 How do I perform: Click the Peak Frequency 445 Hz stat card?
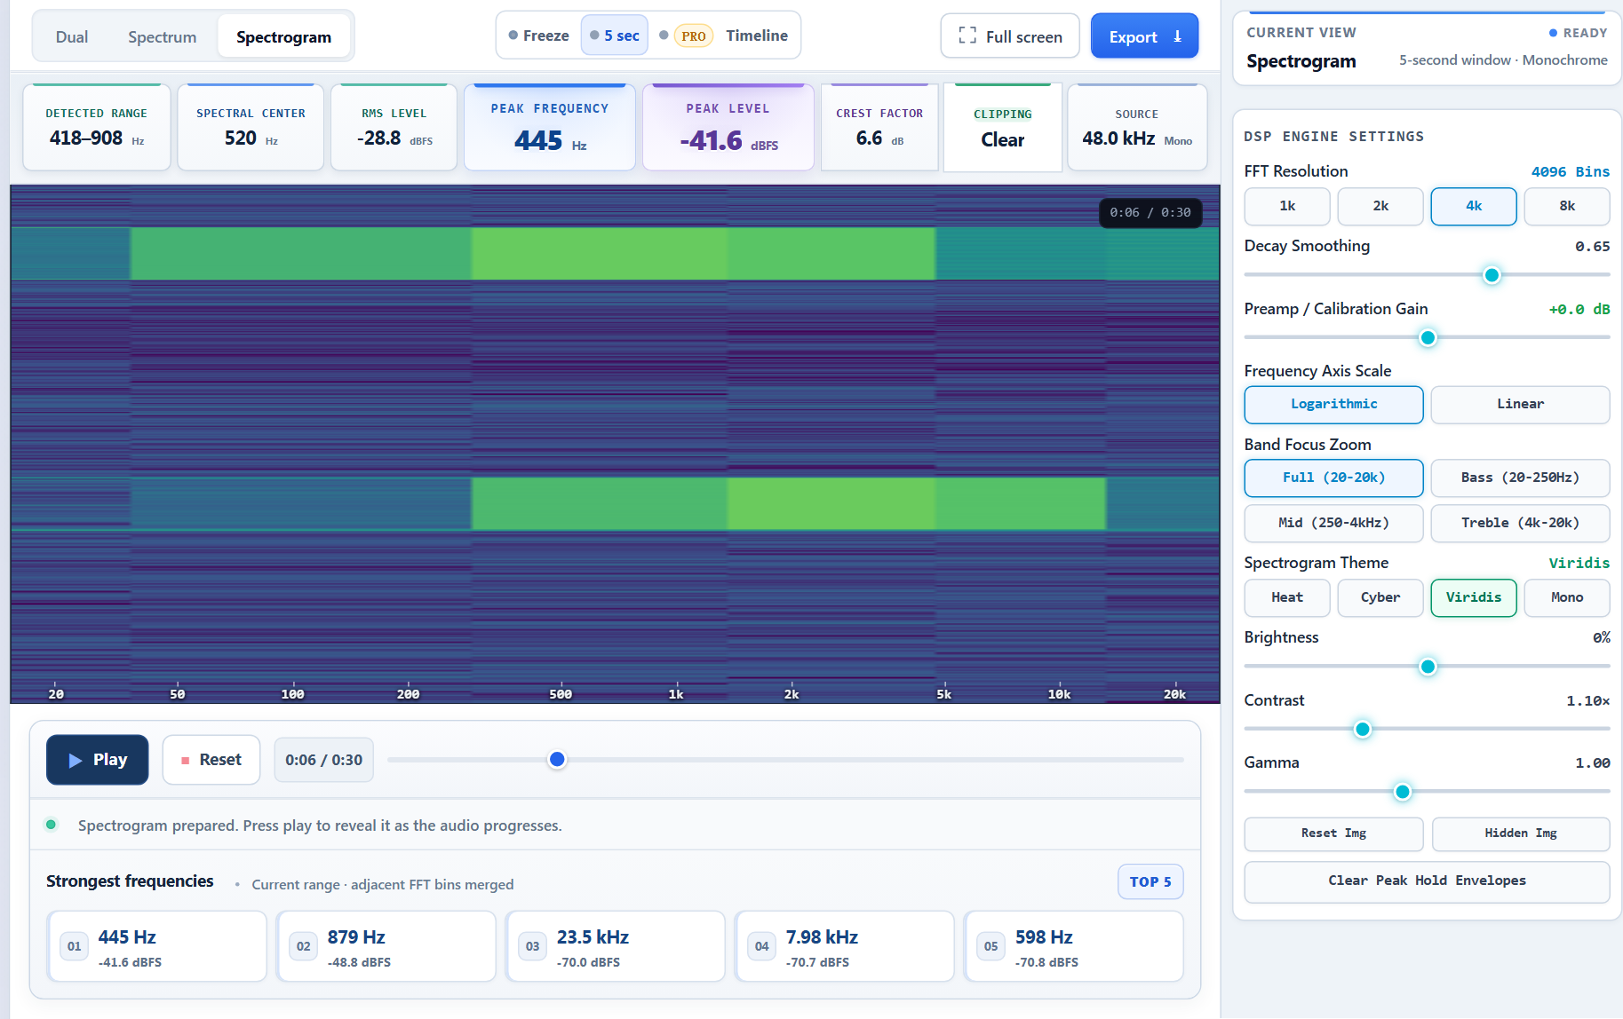[x=550, y=127]
